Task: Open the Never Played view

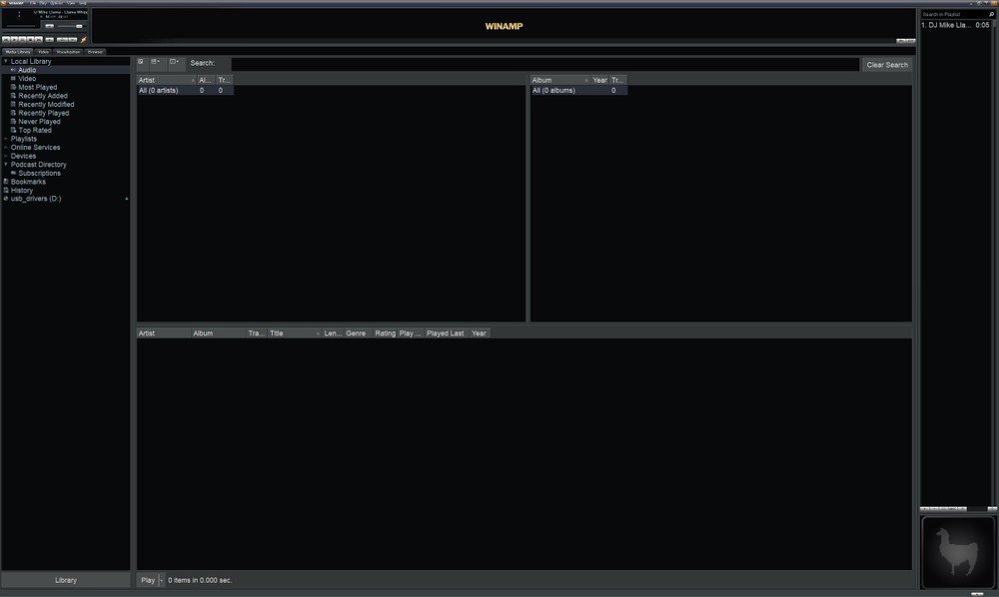Action: click(40, 122)
